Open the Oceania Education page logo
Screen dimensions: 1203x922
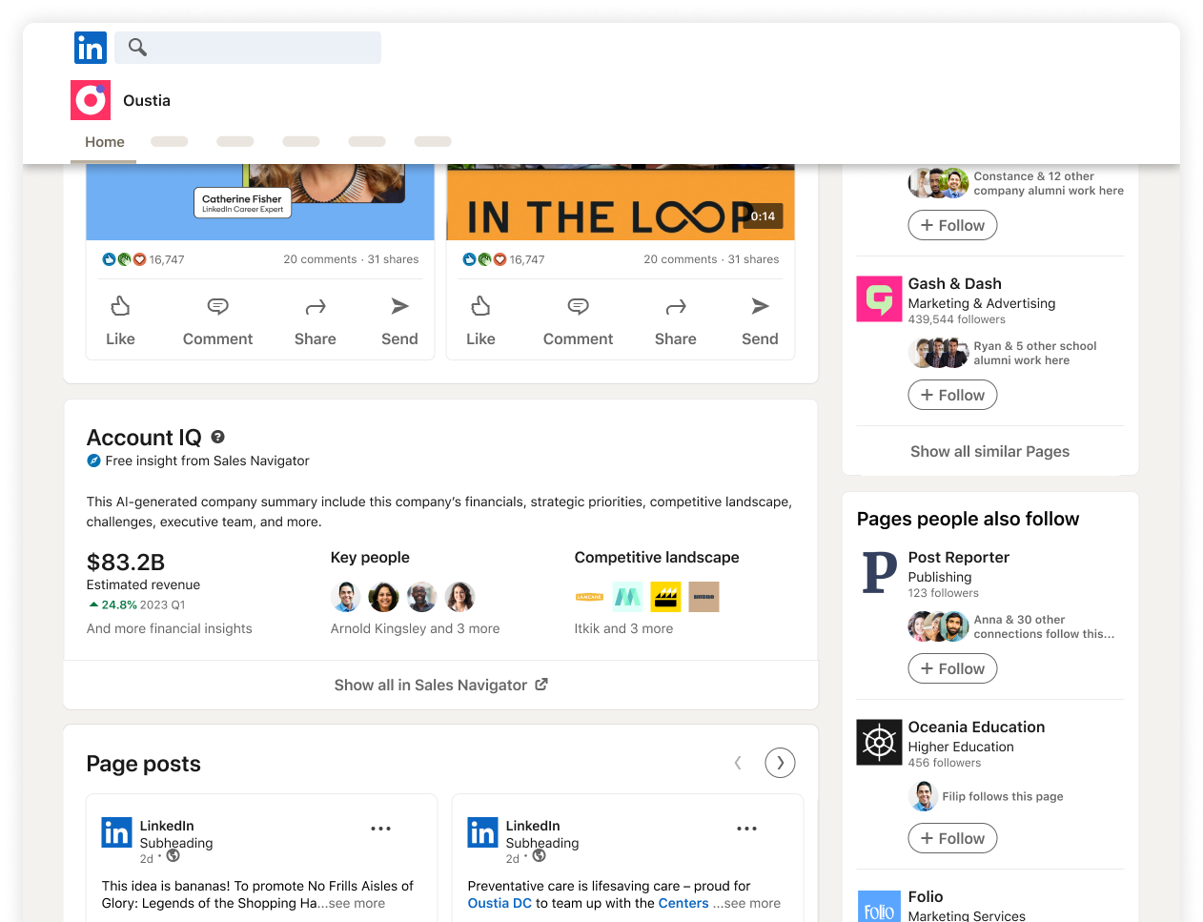[879, 742]
